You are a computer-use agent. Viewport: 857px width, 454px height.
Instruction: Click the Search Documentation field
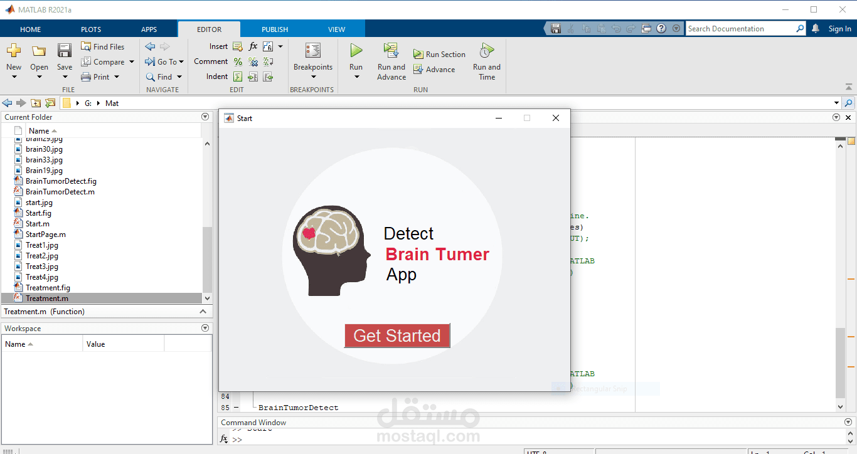(x=740, y=29)
